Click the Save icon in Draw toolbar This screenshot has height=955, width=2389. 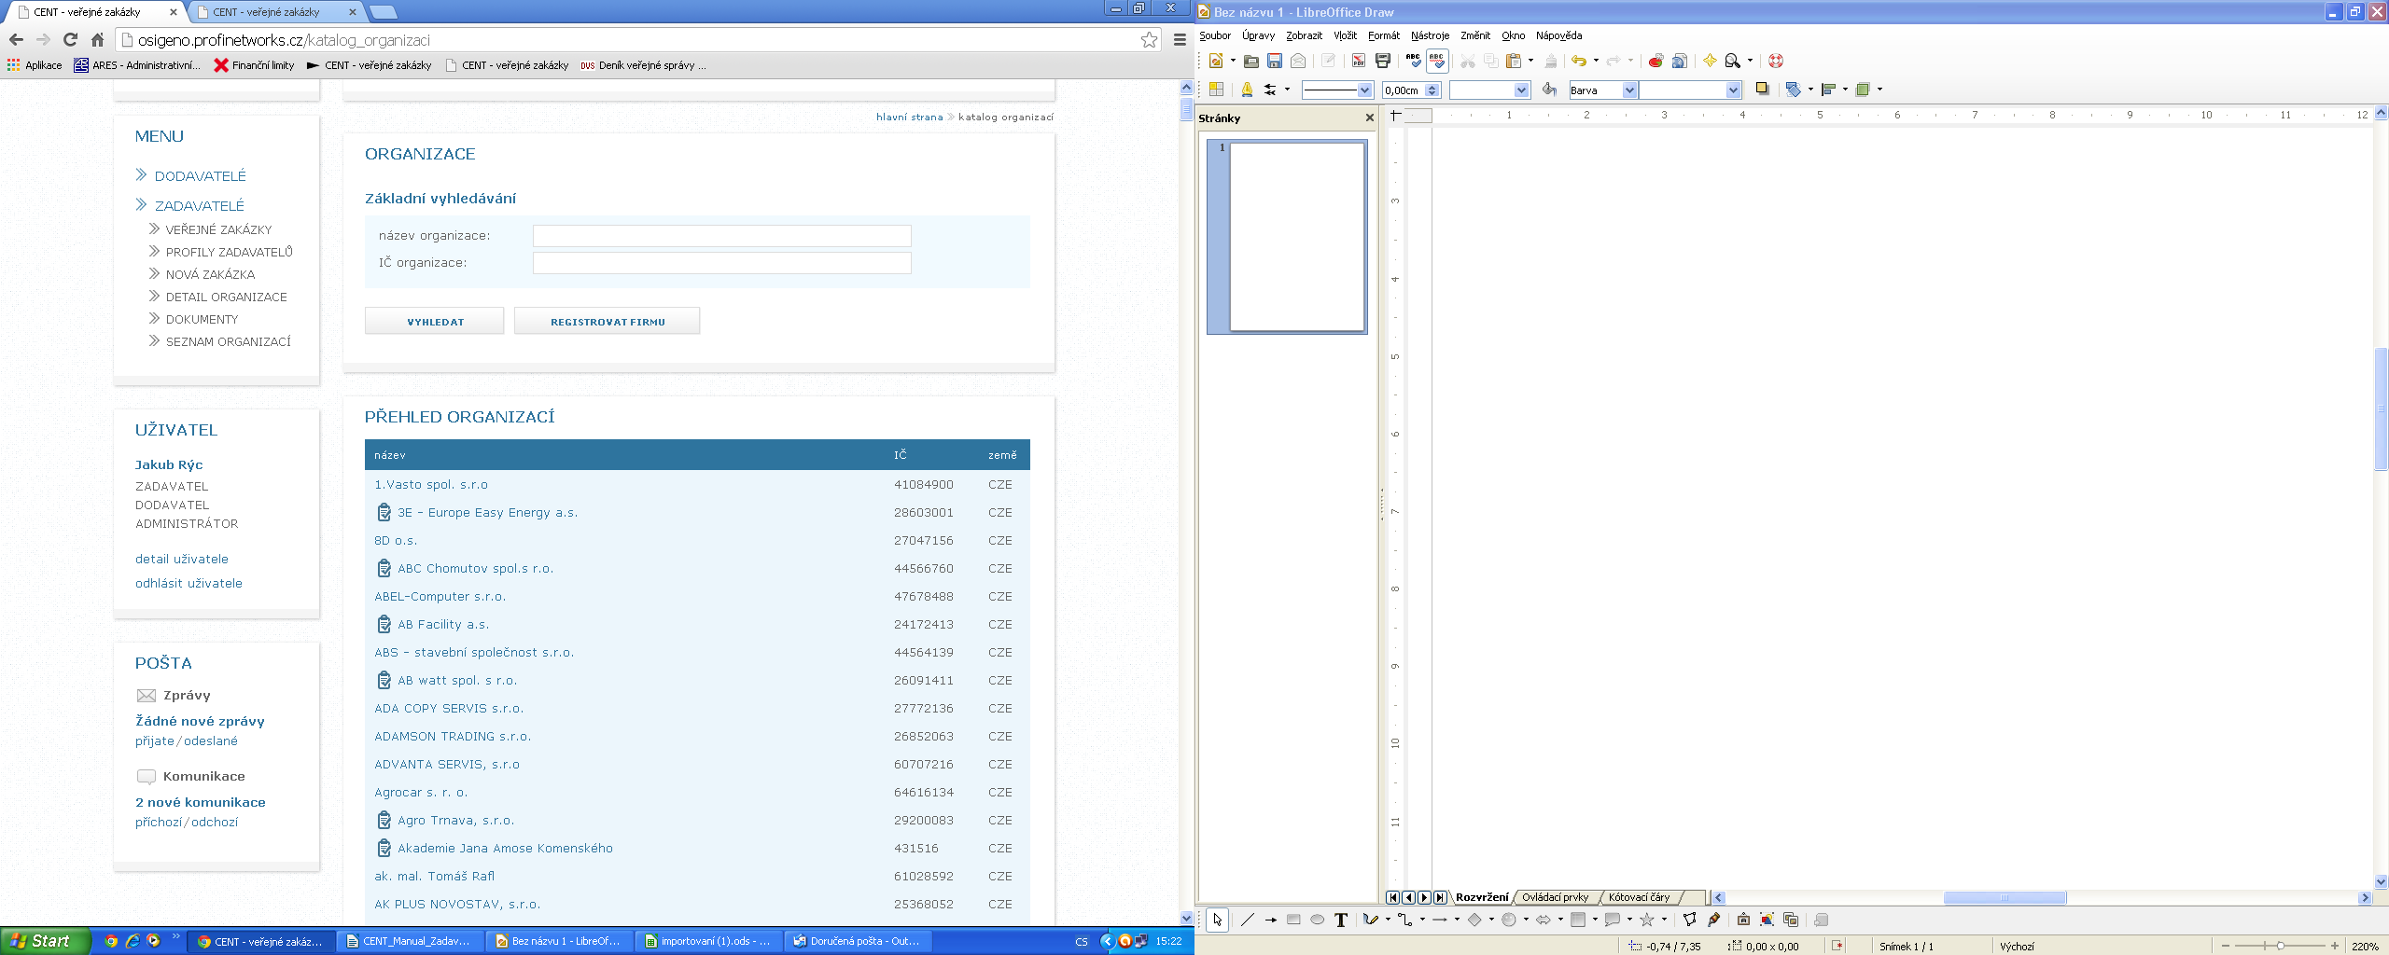(x=1274, y=61)
